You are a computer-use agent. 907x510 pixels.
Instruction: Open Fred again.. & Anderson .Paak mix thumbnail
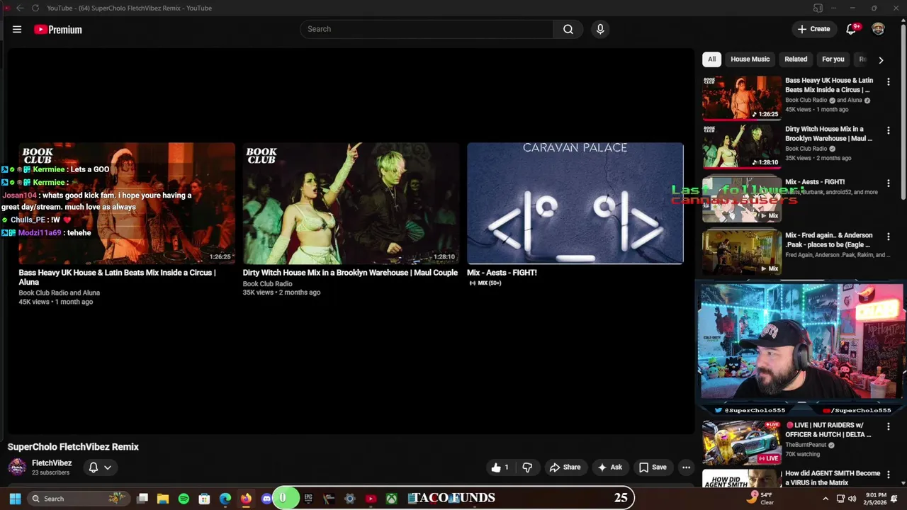tap(741, 251)
